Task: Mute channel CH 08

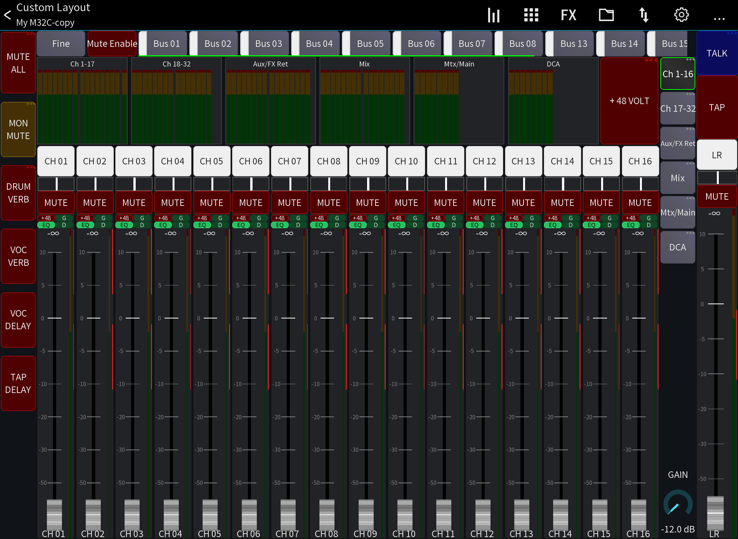Action: pyautogui.click(x=329, y=202)
